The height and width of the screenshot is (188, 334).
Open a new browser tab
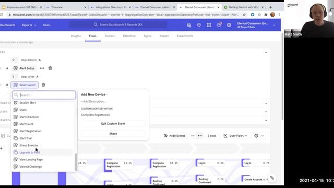click(x=270, y=7)
